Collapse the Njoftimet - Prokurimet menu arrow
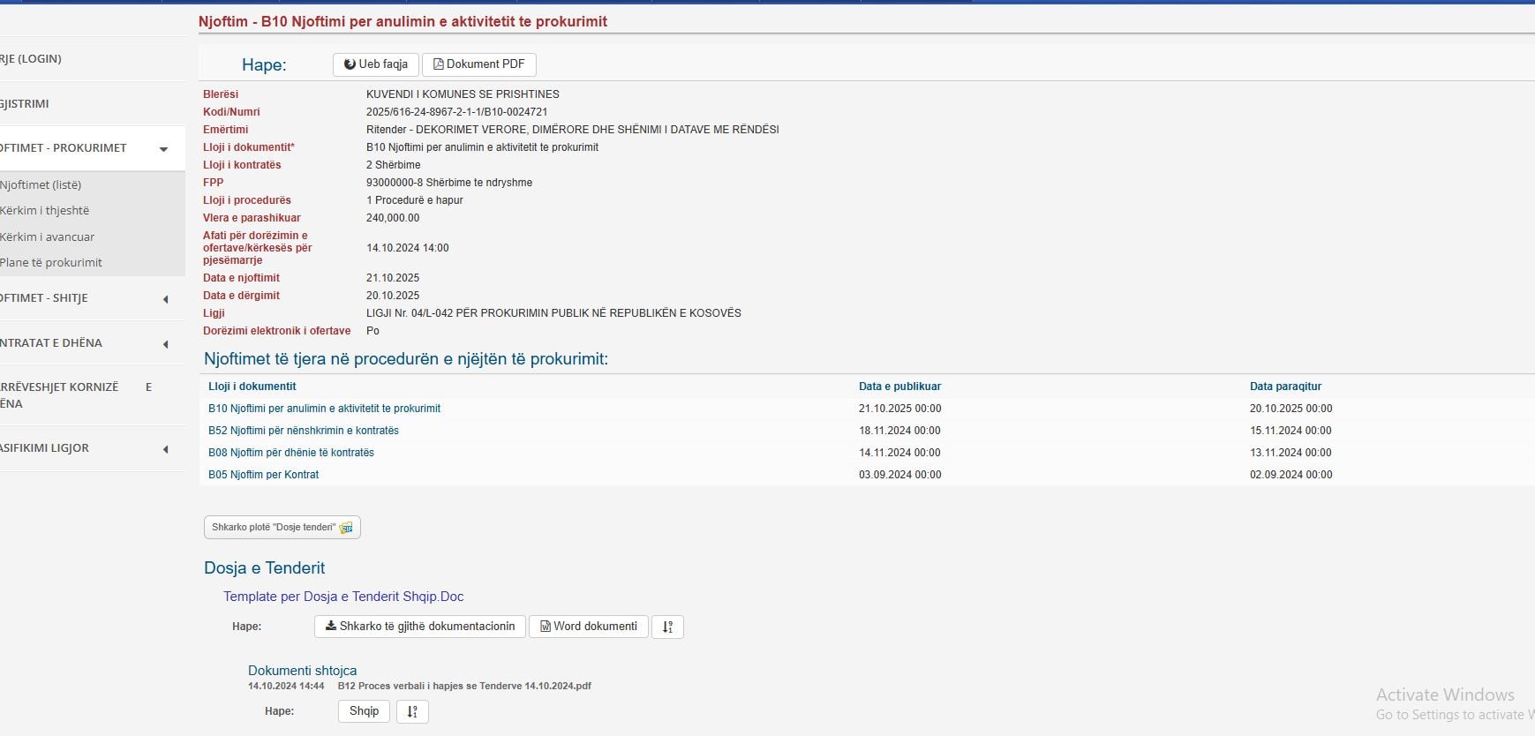The image size is (1535, 736). coord(163,149)
